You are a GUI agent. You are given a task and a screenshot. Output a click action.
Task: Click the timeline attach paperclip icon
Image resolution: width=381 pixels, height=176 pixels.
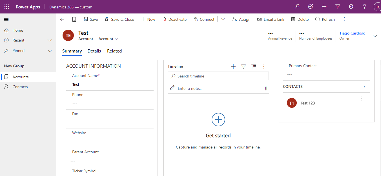[x=265, y=88]
